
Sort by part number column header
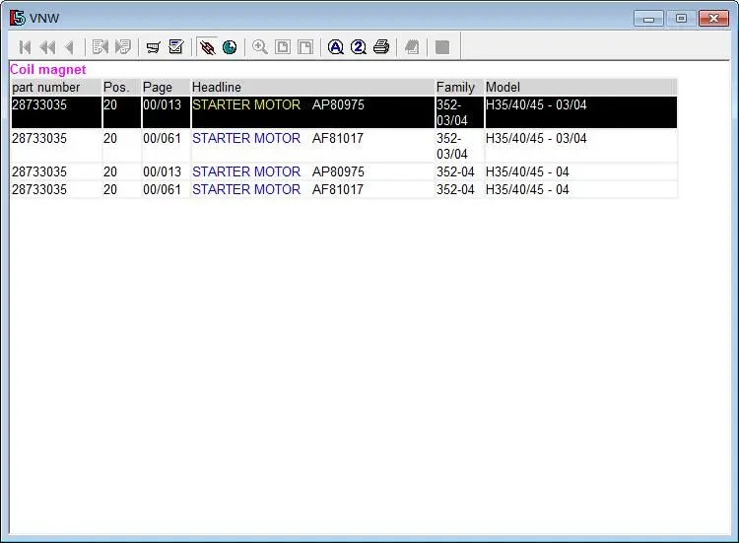coord(56,87)
